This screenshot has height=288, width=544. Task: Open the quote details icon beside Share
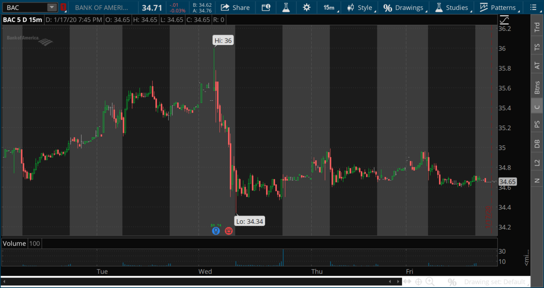coord(266,7)
